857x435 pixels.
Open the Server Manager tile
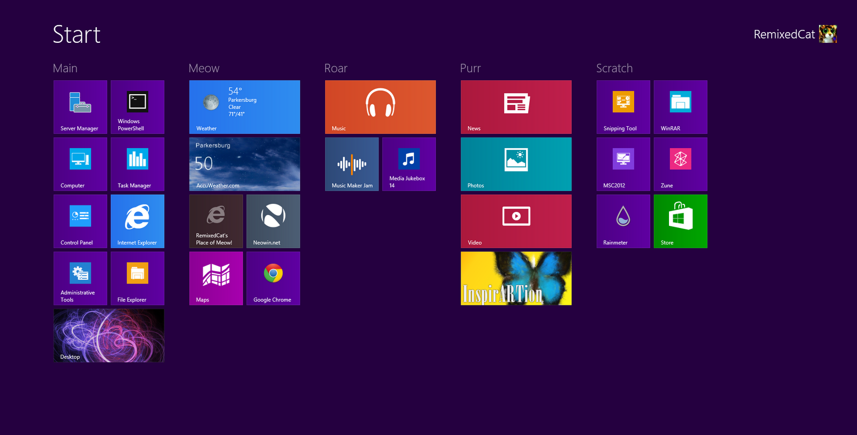pyautogui.click(x=80, y=107)
